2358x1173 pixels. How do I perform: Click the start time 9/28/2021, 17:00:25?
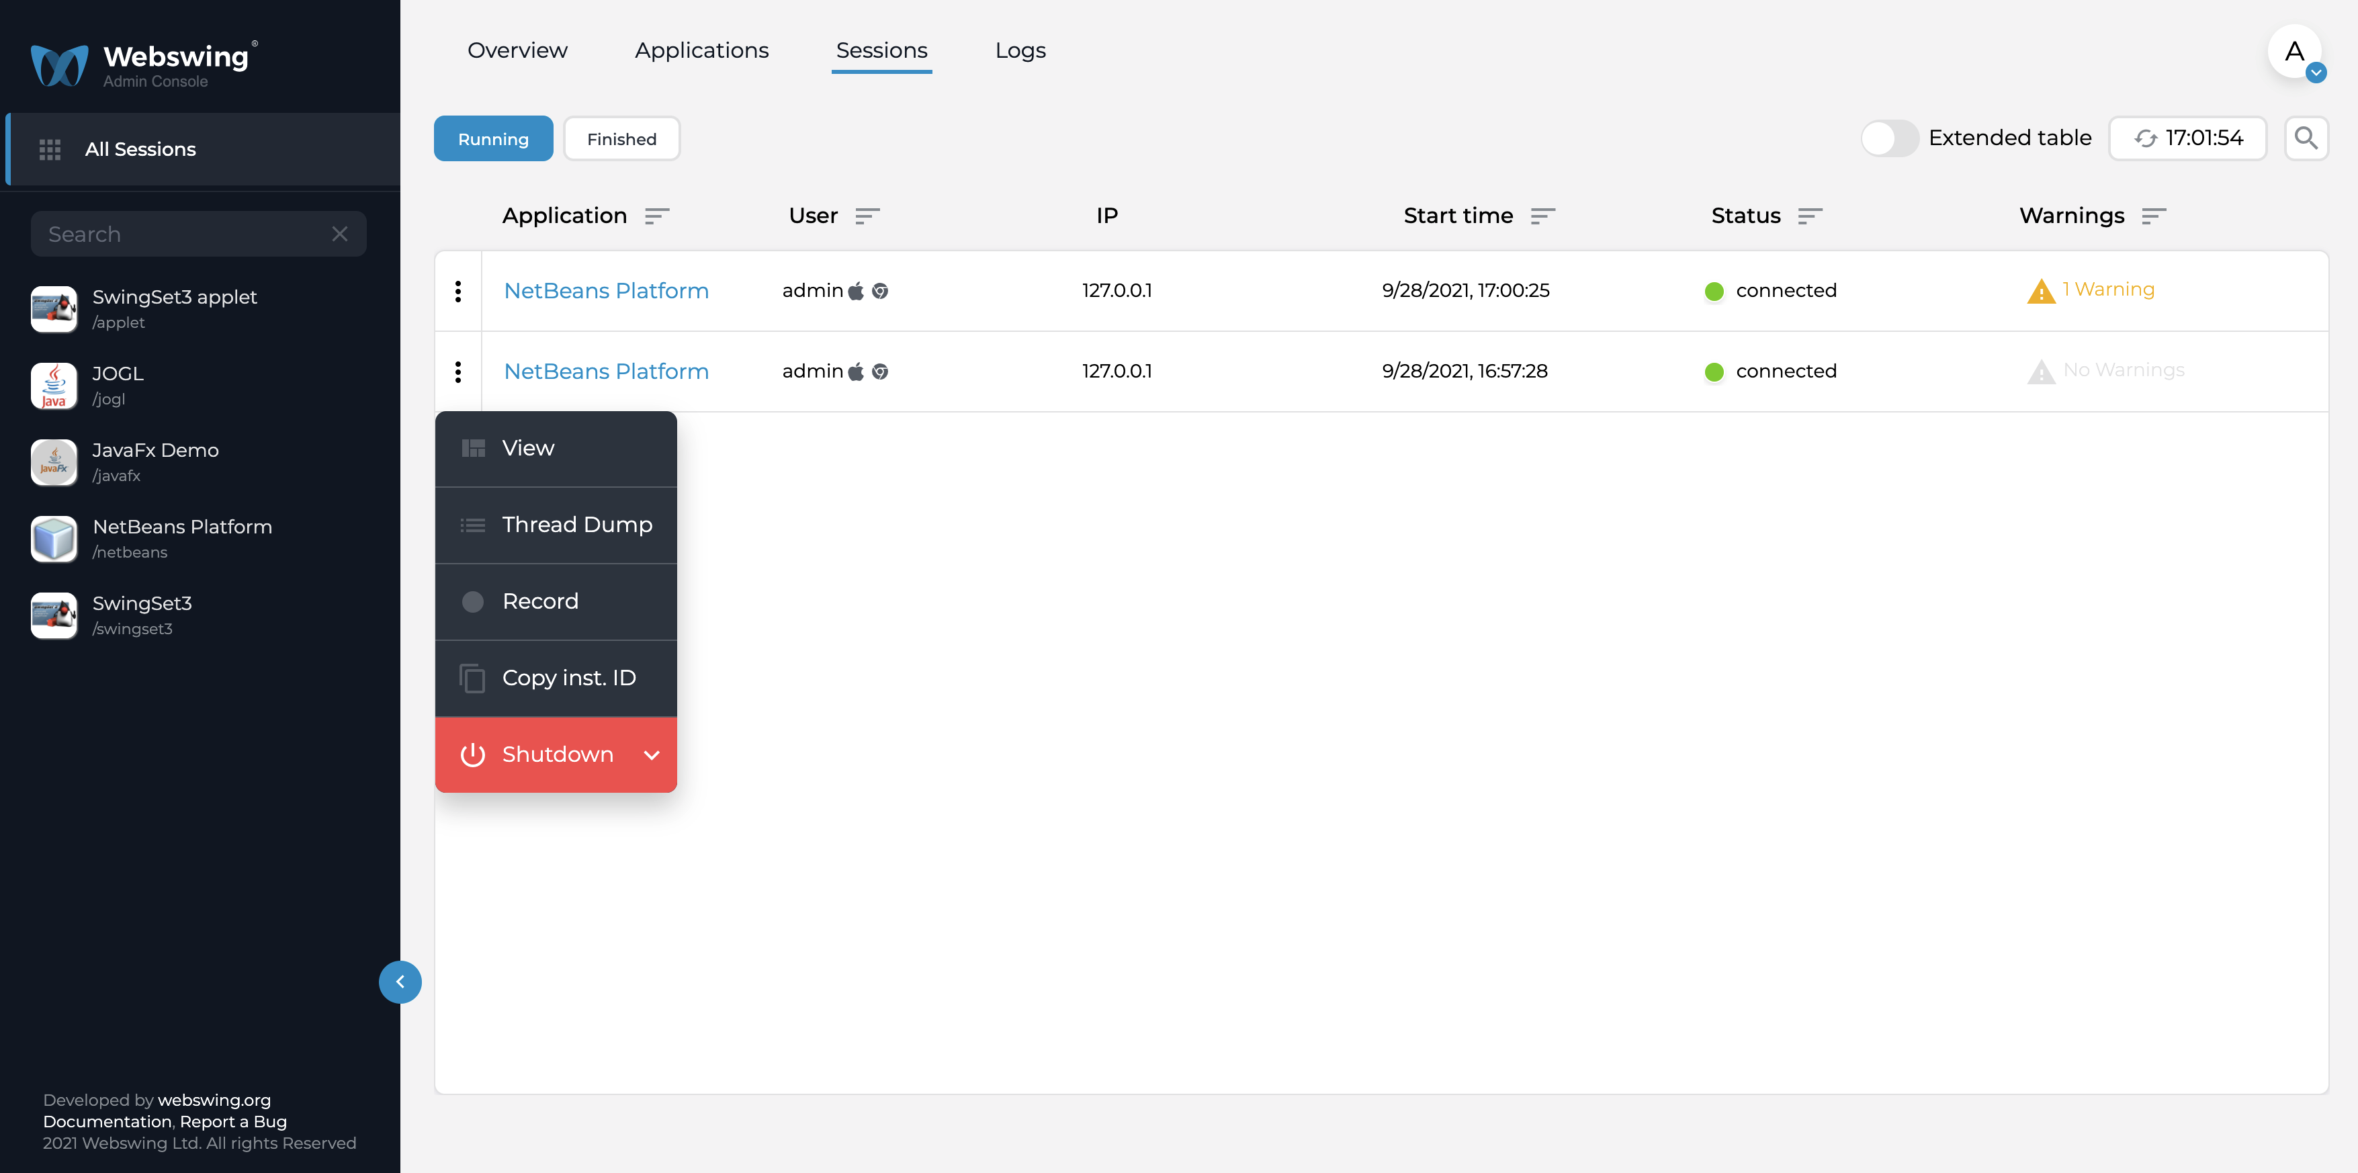1465,291
